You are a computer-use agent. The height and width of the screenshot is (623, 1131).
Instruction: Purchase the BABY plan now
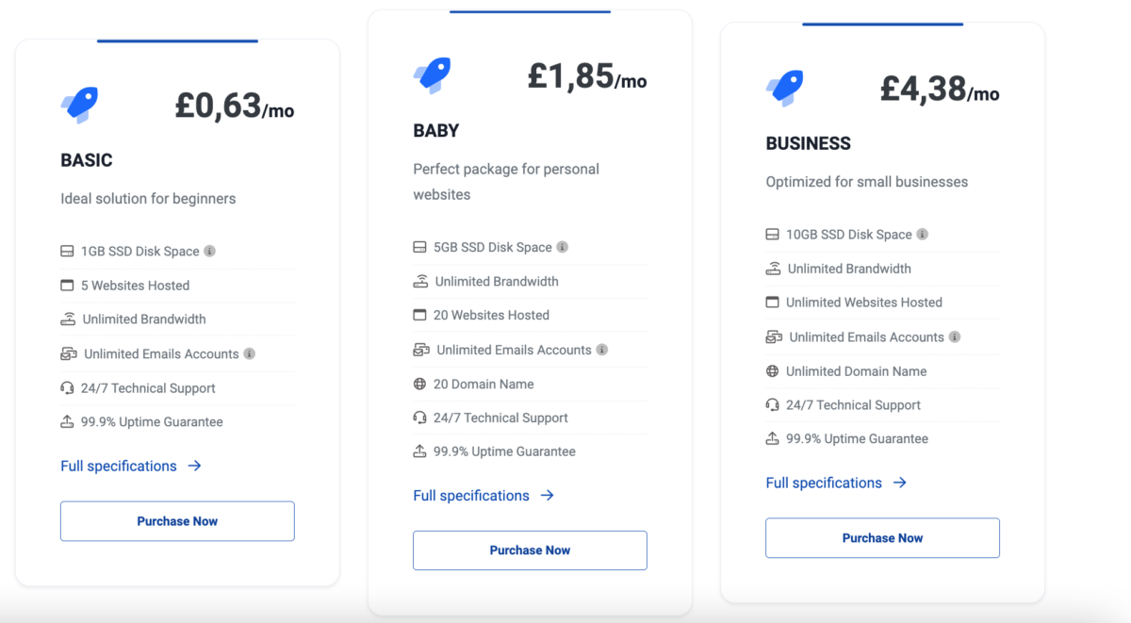click(x=530, y=550)
